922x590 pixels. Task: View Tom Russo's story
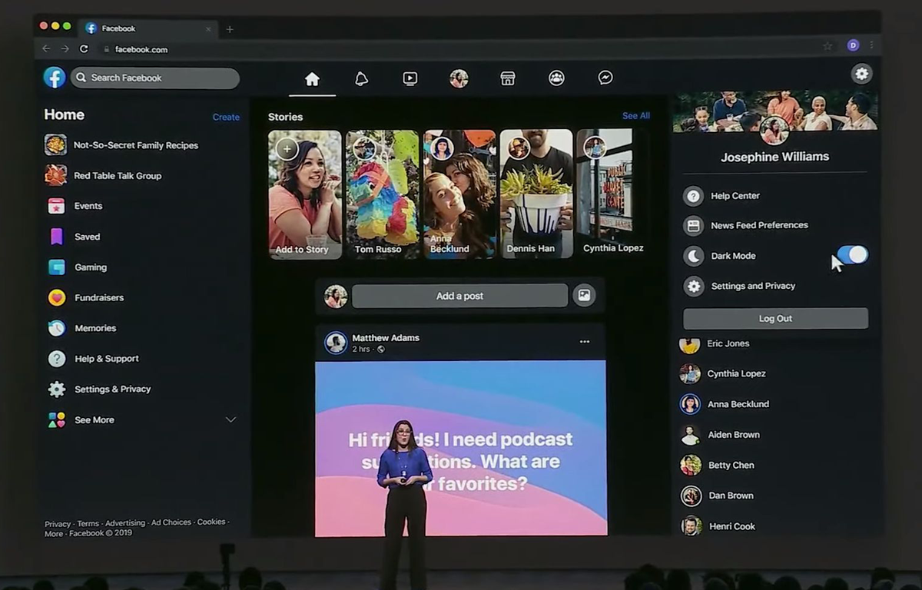click(382, 194)
